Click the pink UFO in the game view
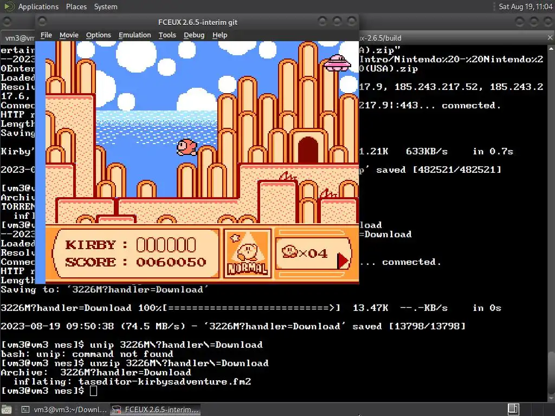Image resolution: width=555 pixels, height=416 pixels. (337, 63)
